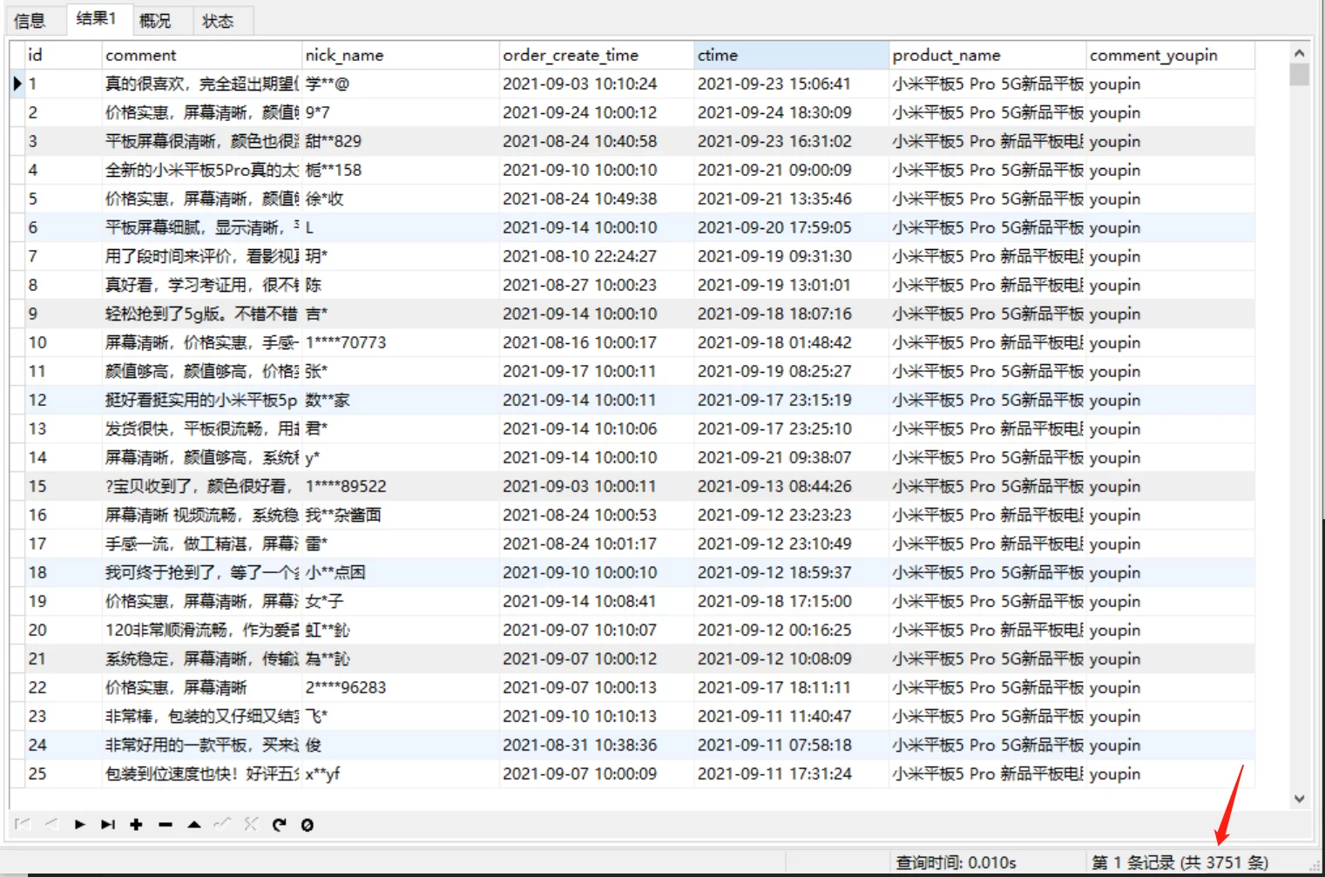
Task: Click ctime 2021-09-17 23:25:10 cell
Action: click(x=792, y=428)
